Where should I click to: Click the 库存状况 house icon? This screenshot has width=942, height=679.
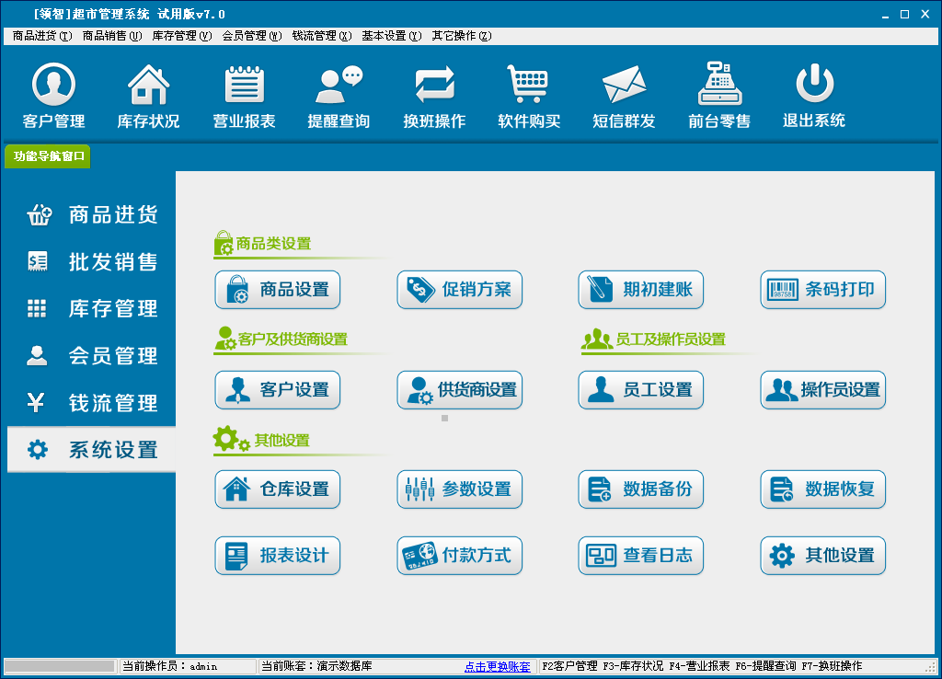click(x=147, y=92)
